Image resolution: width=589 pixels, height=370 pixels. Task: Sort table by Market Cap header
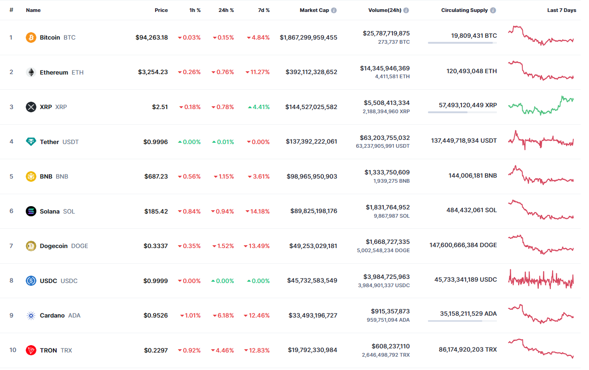coord(314,10)
